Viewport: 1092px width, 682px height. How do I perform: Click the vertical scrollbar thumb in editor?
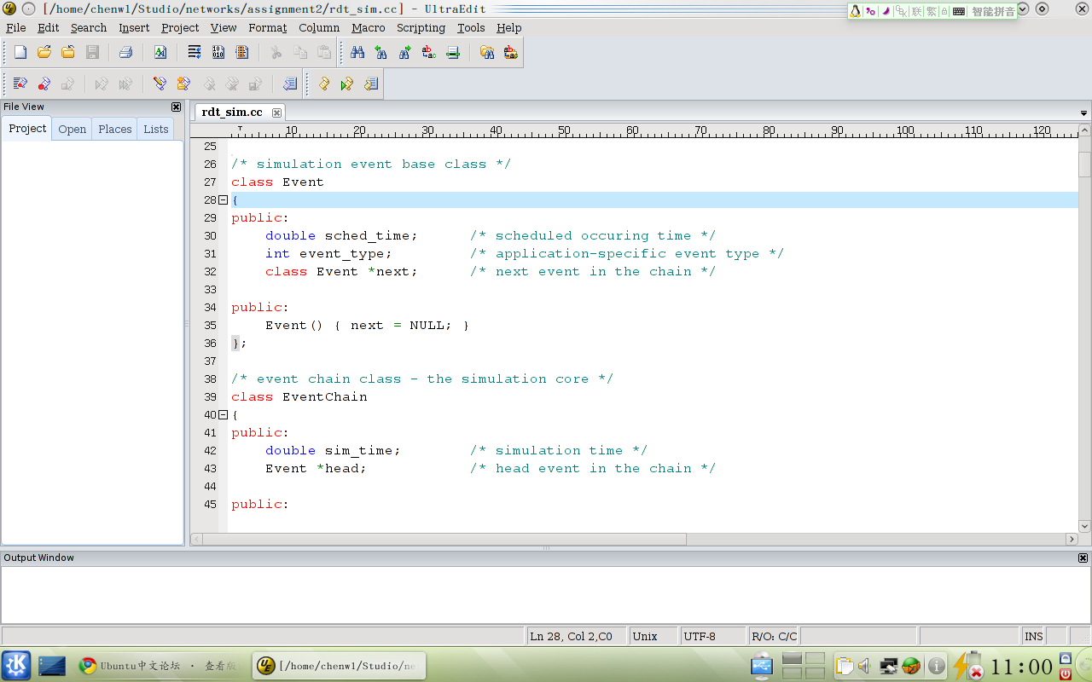point(1084,164)
